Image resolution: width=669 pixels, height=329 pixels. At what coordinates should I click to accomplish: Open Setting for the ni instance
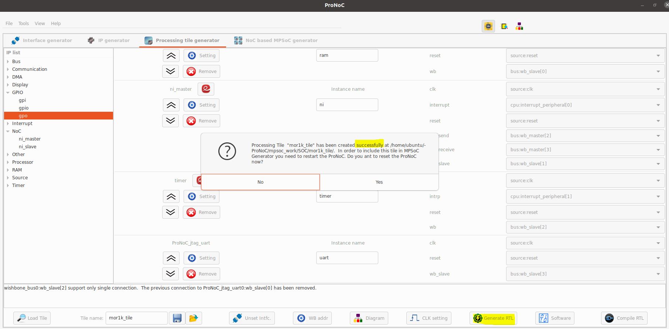(202, 105)
